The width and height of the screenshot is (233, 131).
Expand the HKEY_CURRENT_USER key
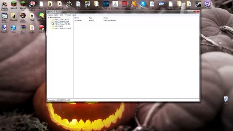[x=51, y=22]
